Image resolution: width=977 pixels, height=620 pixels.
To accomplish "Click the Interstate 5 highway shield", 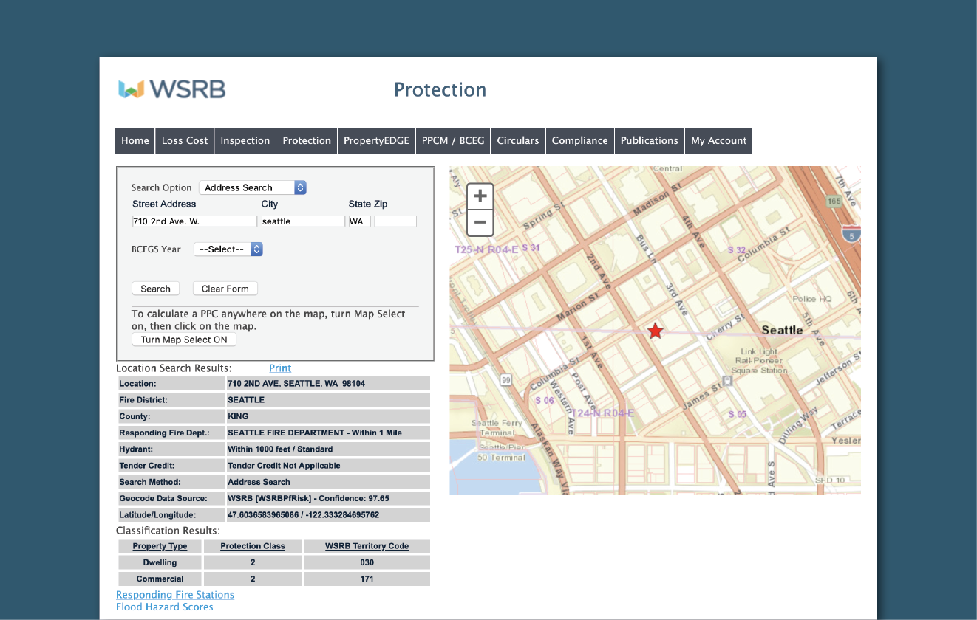I will (851, 234).
